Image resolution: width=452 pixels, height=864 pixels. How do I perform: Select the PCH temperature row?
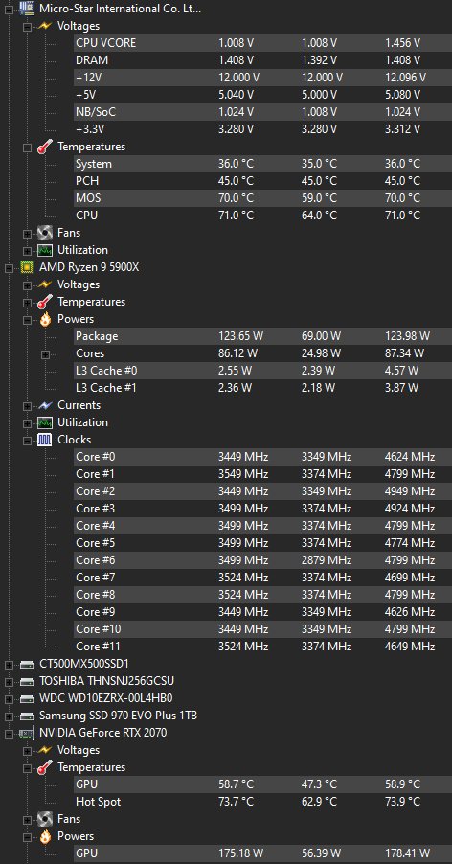262,181
